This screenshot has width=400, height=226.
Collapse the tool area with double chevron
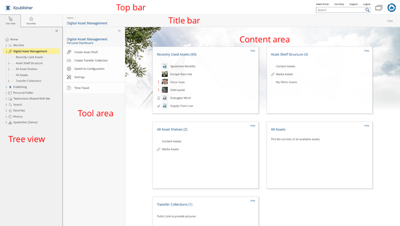pyautogui.click(x=119, y=31)
